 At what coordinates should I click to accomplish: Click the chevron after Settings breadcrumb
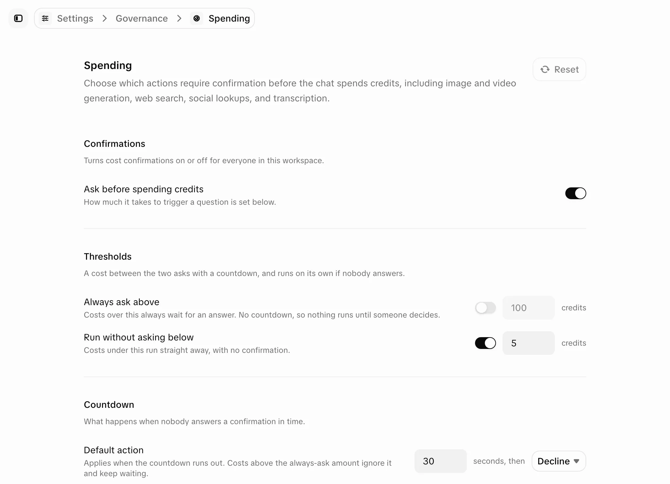[x=105, y=18]
